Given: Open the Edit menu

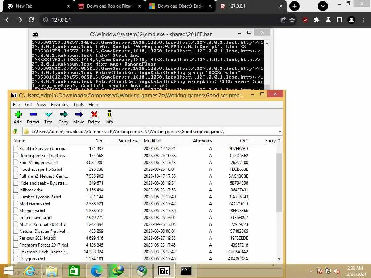Looking at the screenshot, I should (x=28, y=105).
